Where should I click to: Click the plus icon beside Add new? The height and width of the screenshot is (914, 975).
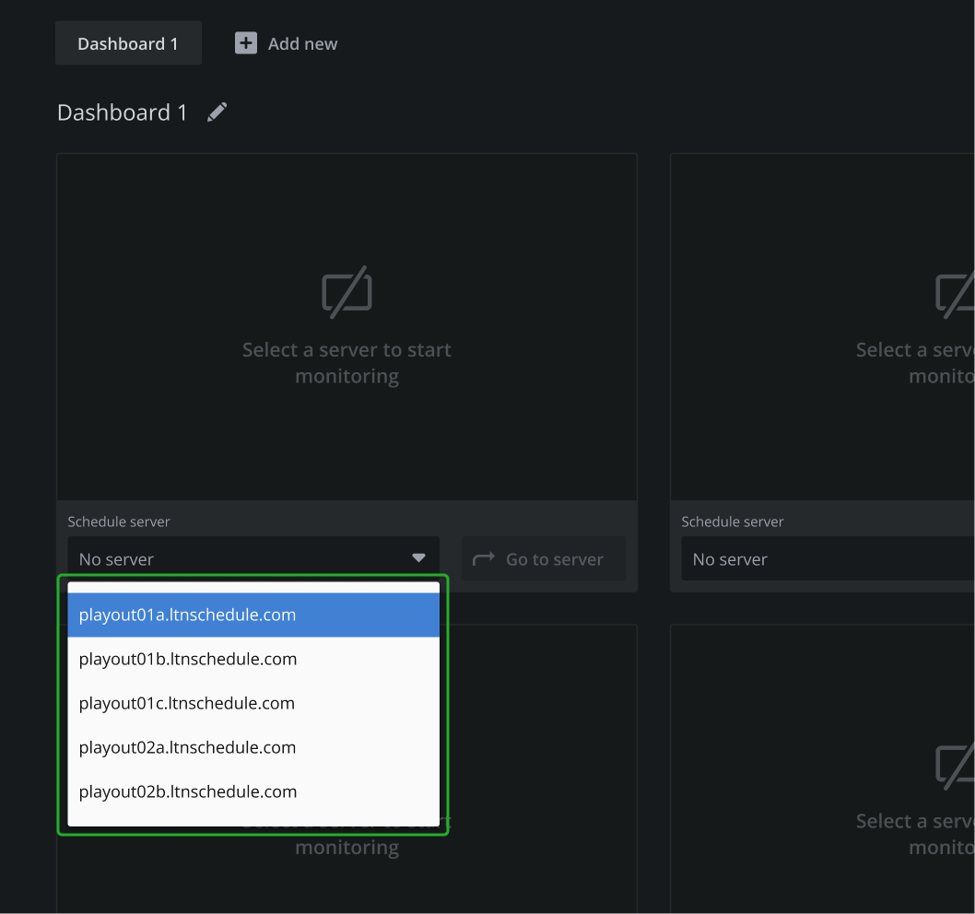coord(246,43)
